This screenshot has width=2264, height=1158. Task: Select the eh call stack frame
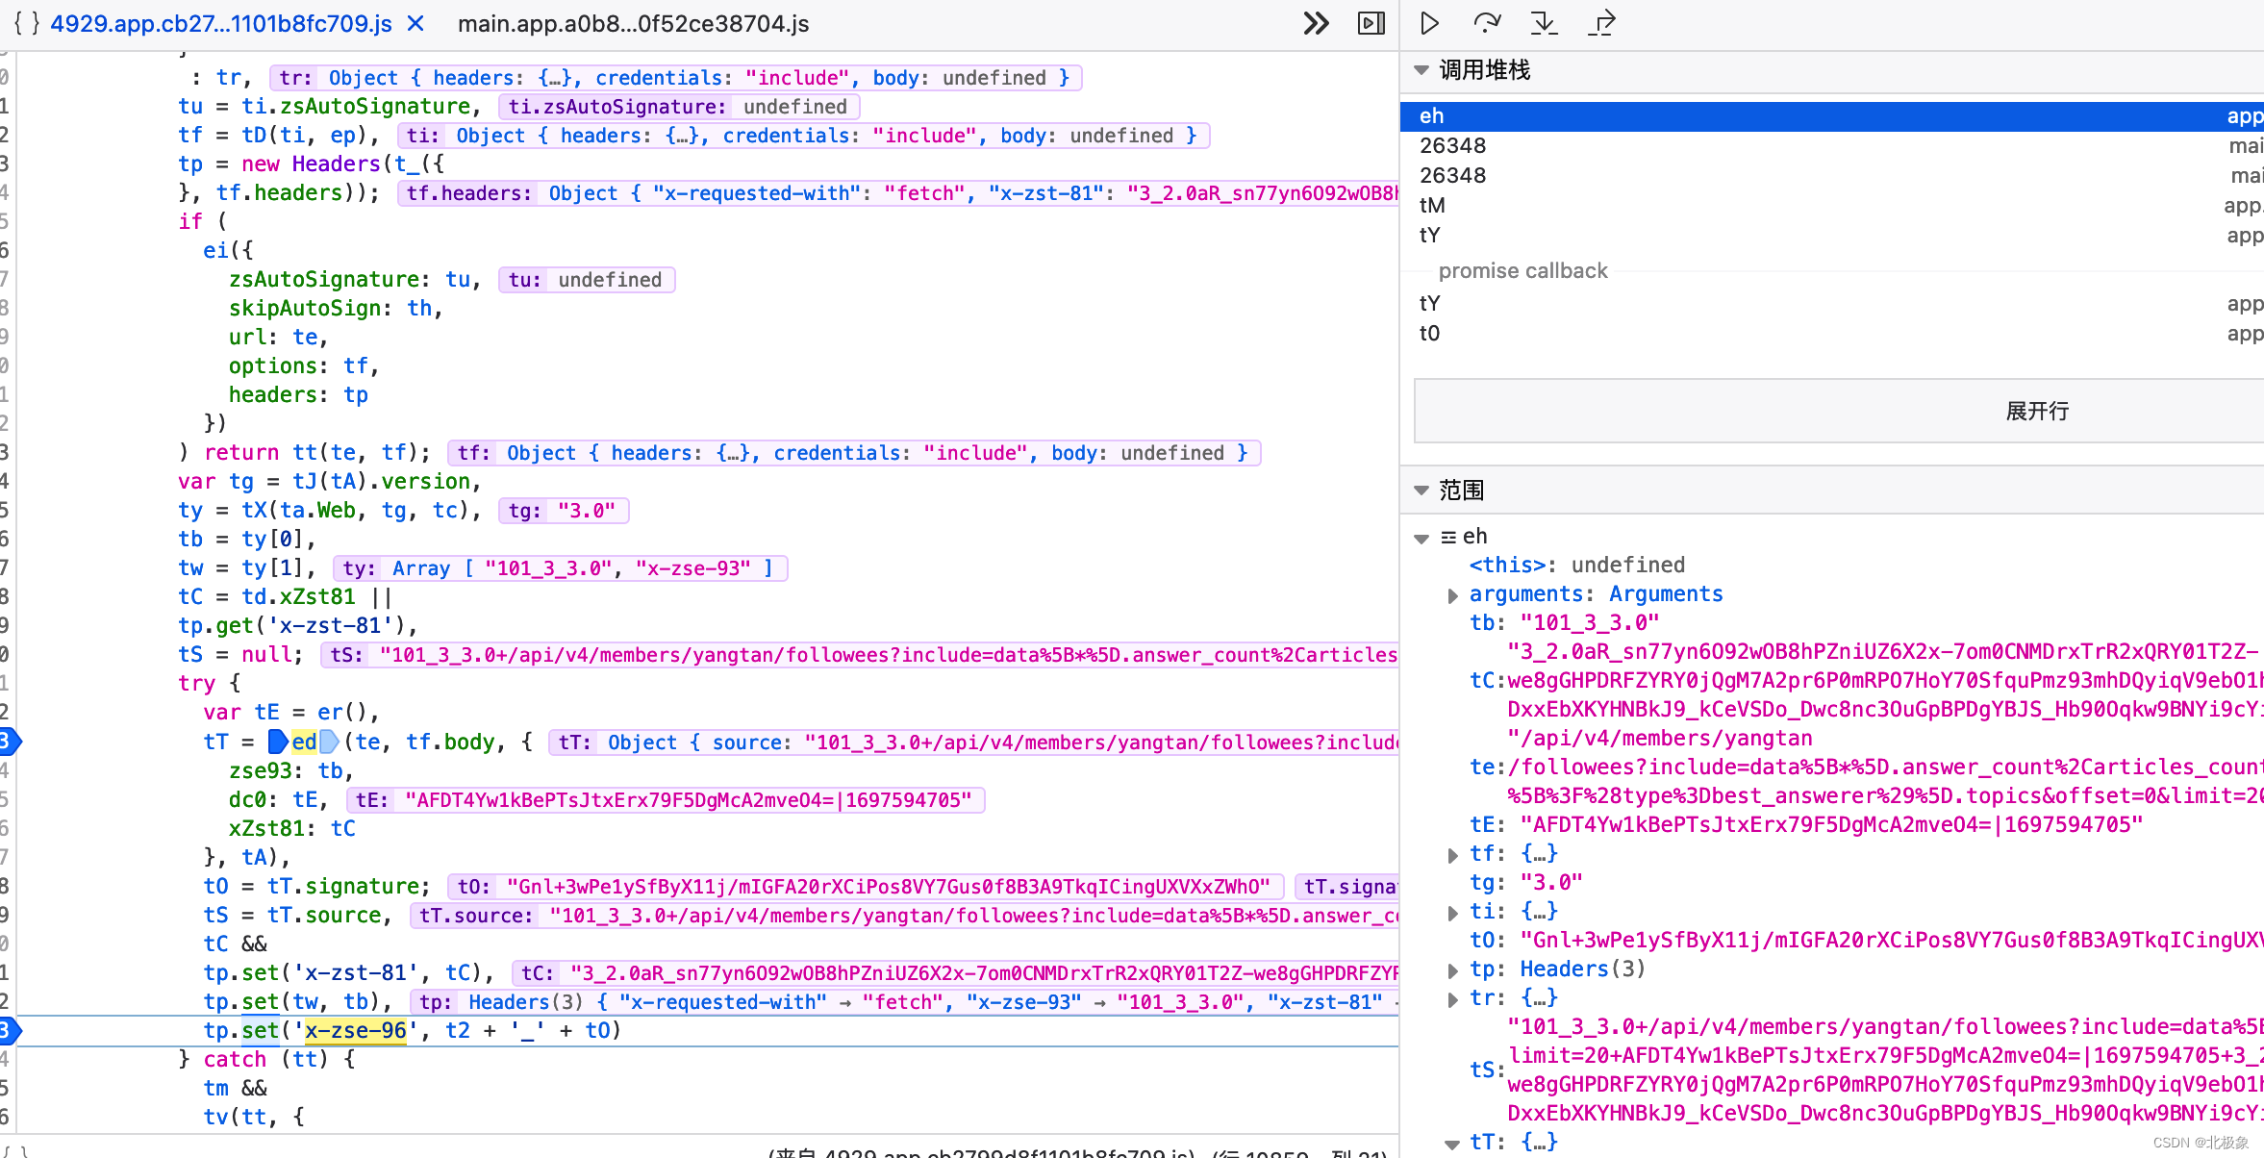coord(1832,116)
